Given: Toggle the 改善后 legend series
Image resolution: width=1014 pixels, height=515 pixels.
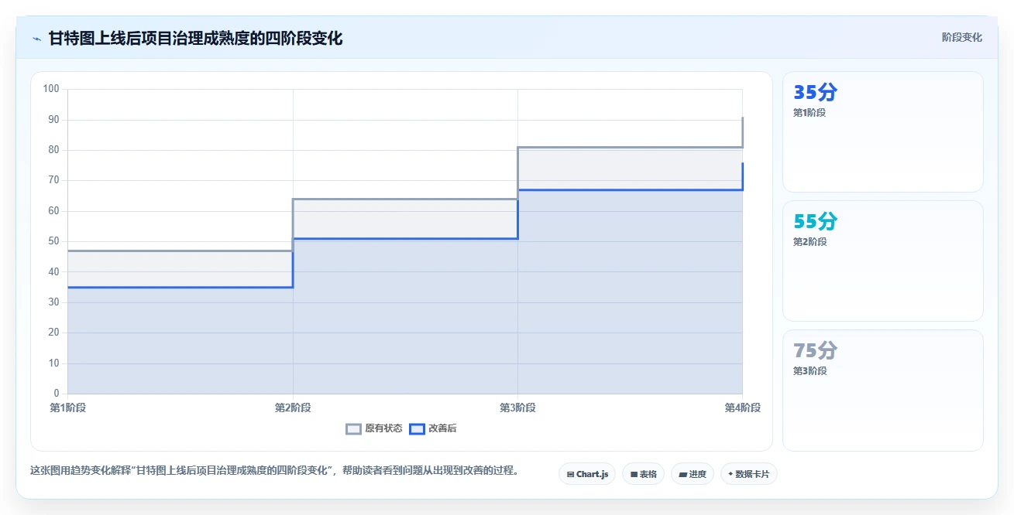Looking at the screenshot, I should pos(433,428).
